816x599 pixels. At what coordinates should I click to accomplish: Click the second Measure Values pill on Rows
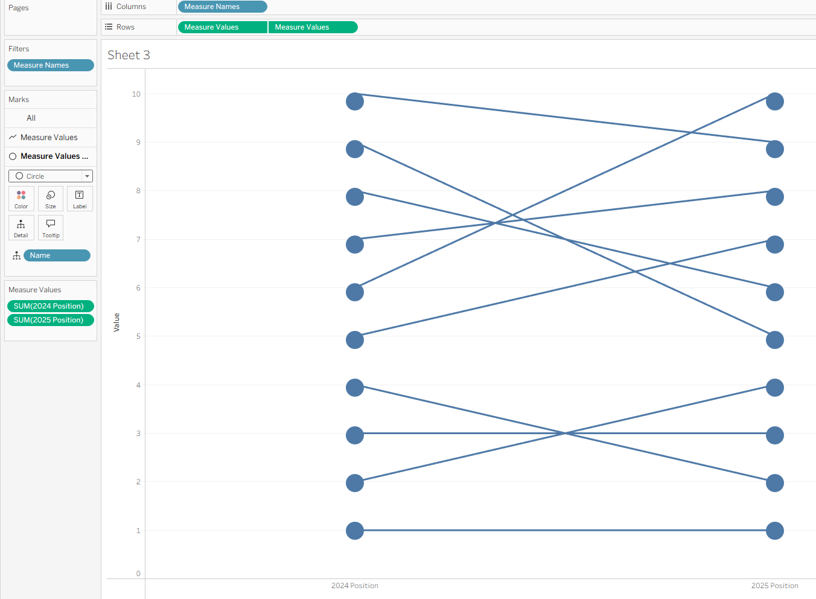pyautogui.click(x=313, y=27)
